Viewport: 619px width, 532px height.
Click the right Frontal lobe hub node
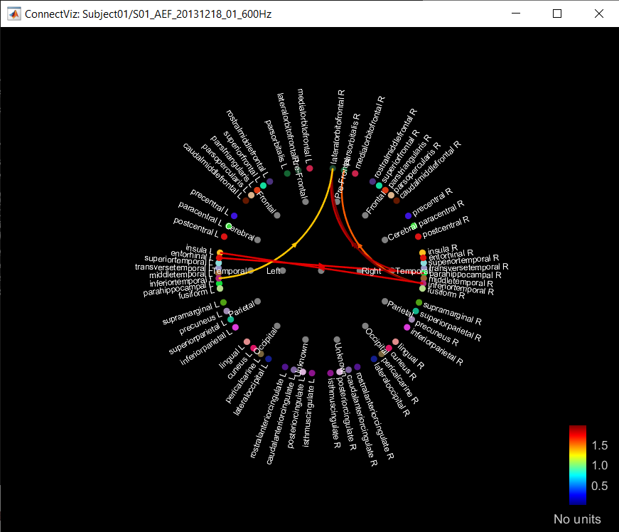click(x=365, y=216)
